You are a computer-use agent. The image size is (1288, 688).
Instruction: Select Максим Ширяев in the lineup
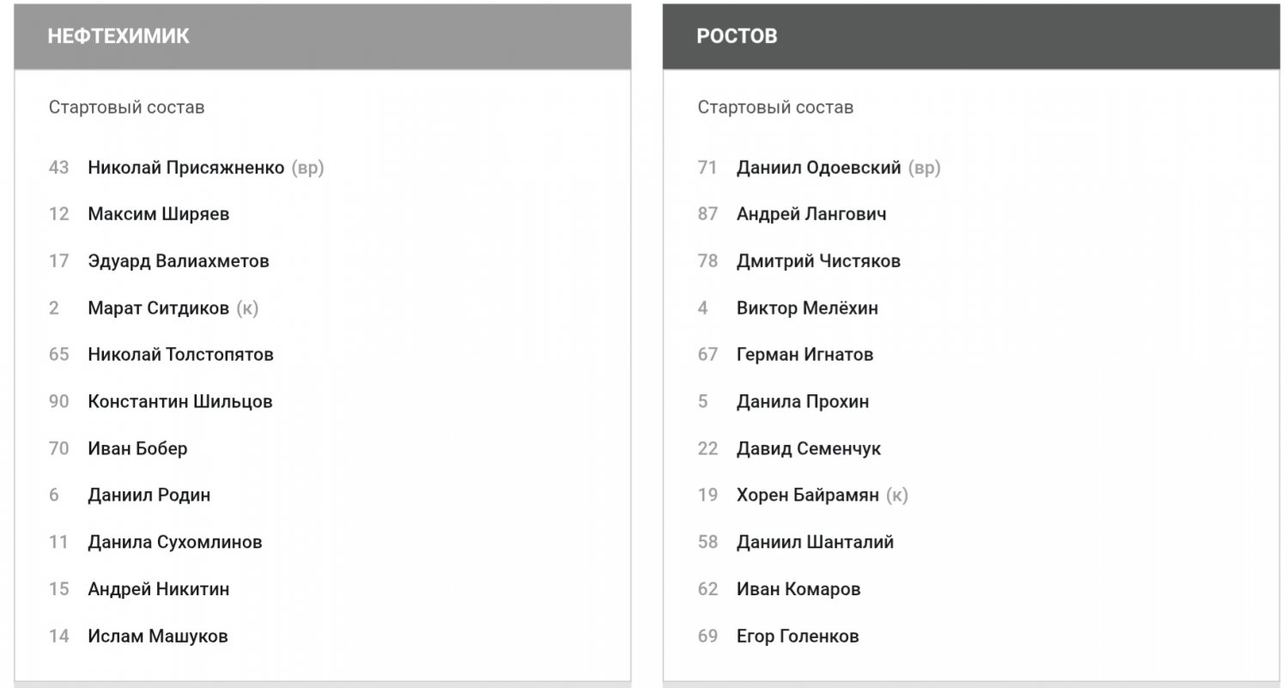(158, 214)
